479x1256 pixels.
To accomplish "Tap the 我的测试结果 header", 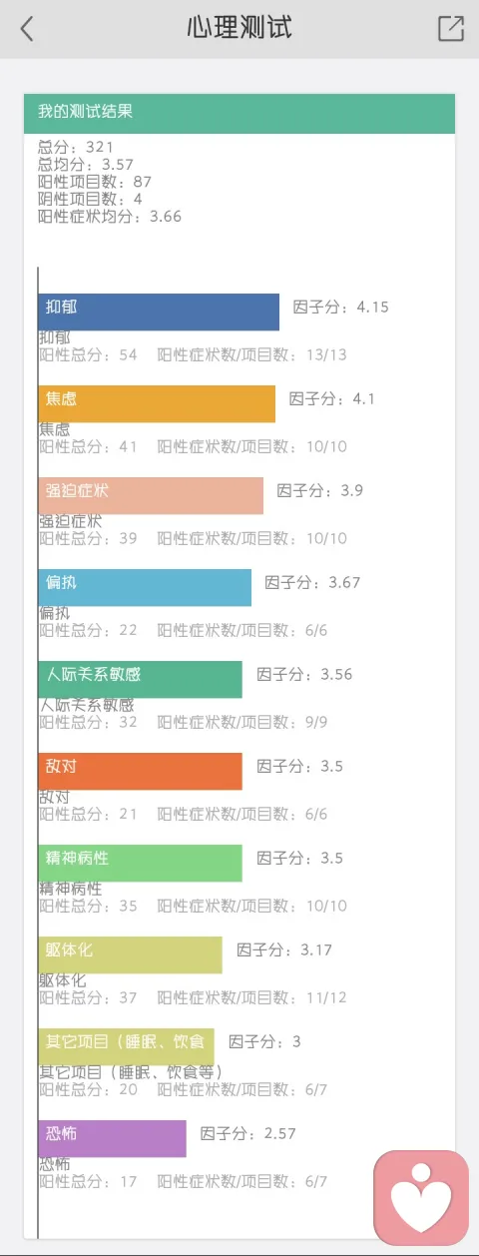I will pos(239,113).
